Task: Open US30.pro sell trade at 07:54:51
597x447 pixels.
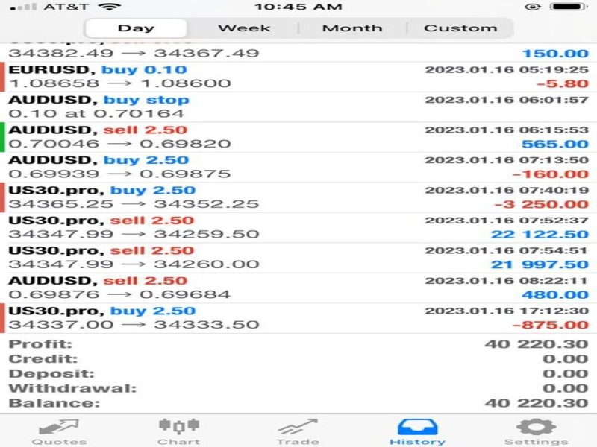Action: (298, 258)
